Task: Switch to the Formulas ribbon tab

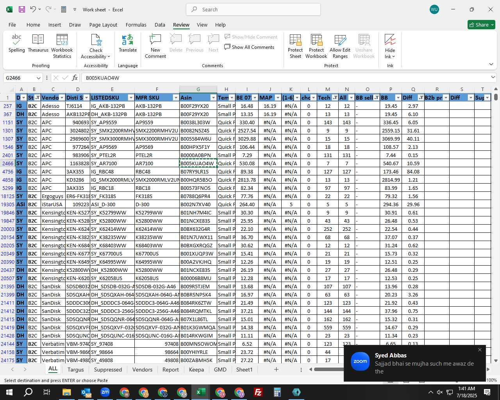Action: coord(136,25)
